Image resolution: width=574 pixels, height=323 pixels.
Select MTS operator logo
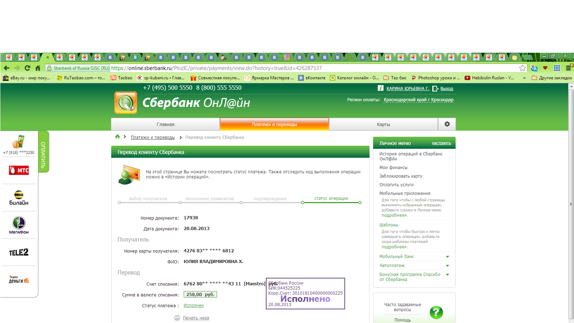click(x=19, y=170)
